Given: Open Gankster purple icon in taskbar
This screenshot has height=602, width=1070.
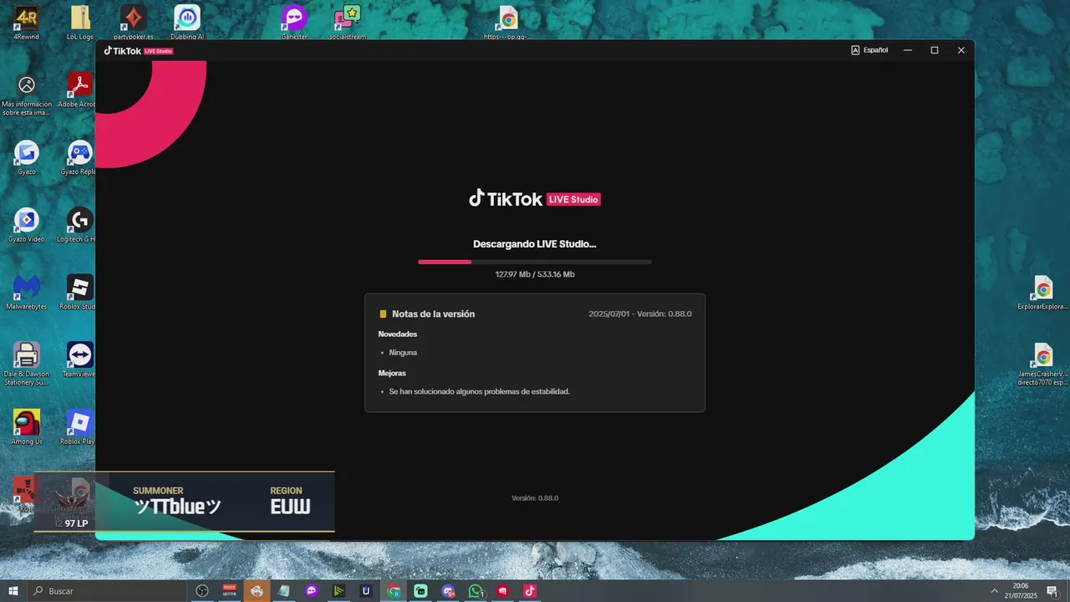Looking at the screenshot, I should click(x=312, y=591).
